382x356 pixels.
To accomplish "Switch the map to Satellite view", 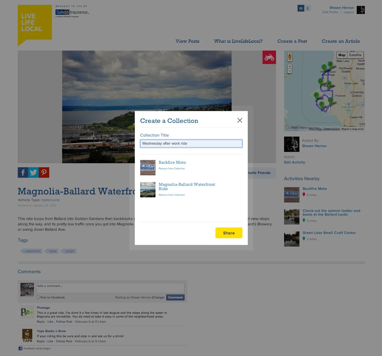I will tap(355, 55).
